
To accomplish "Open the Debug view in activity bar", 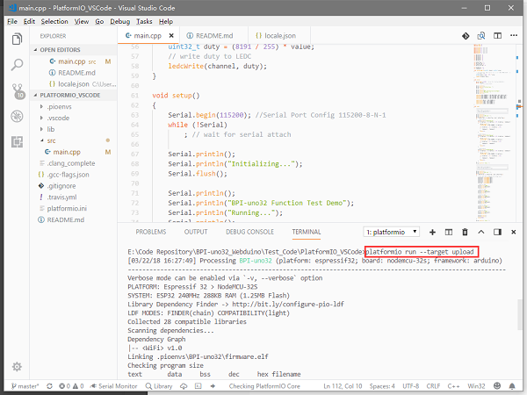I will [x=18, y=116].
